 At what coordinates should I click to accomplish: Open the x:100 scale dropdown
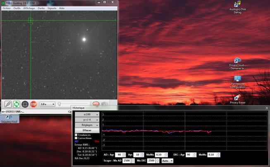pos(87,115)
